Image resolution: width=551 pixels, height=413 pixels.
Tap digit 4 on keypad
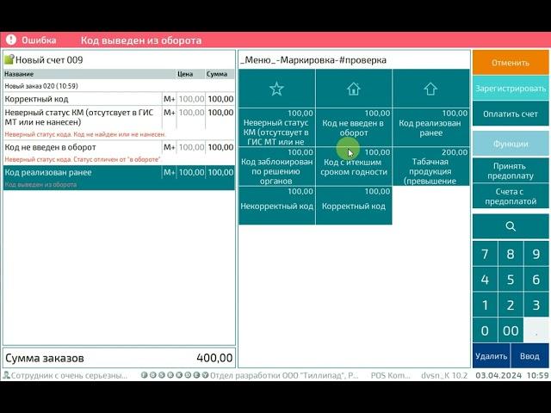point(485,279)
